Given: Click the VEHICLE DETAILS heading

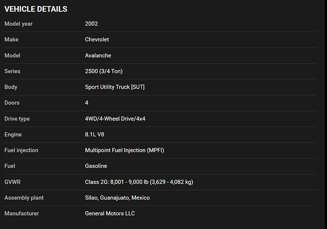Looking at the screenshot, I should (x=36, y=9).
